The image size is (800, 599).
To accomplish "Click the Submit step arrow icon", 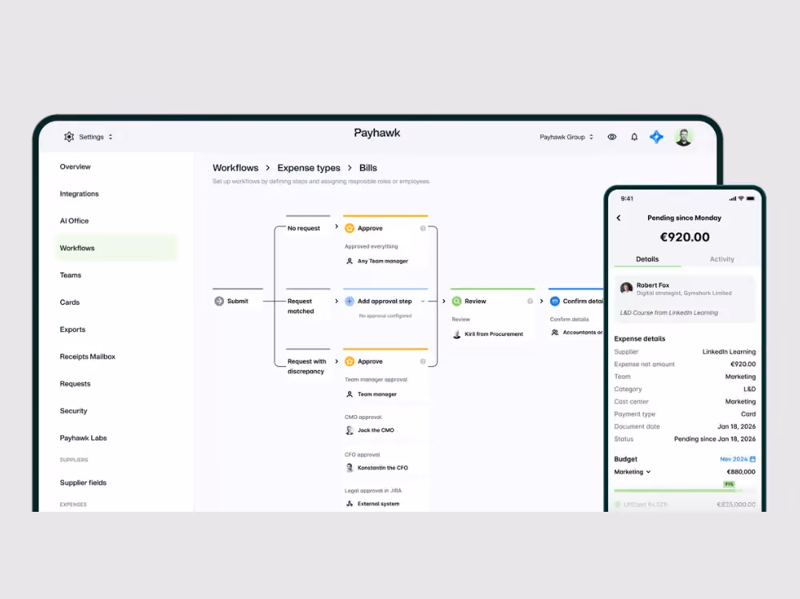I will [219, 301].
